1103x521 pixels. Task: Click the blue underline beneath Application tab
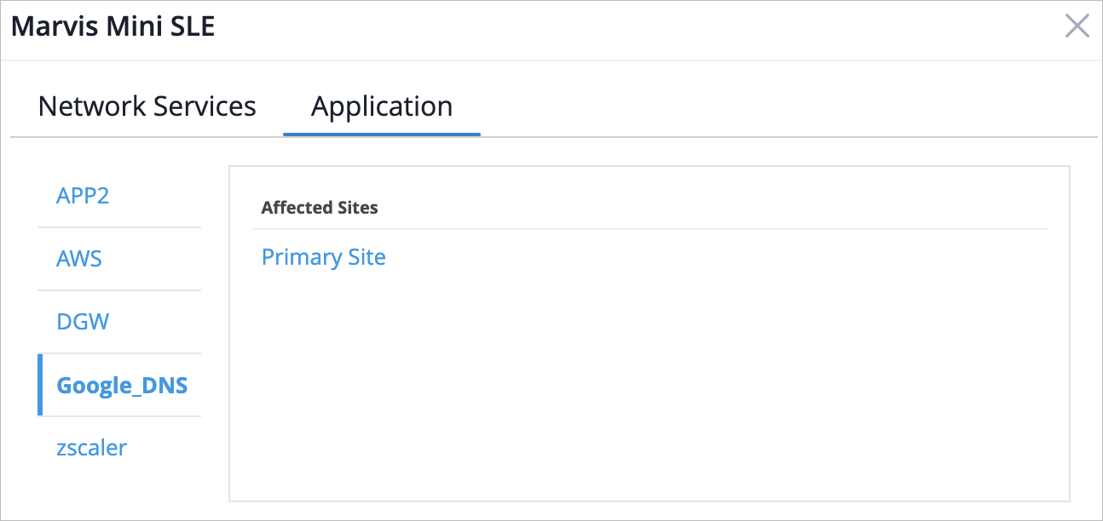382,134
